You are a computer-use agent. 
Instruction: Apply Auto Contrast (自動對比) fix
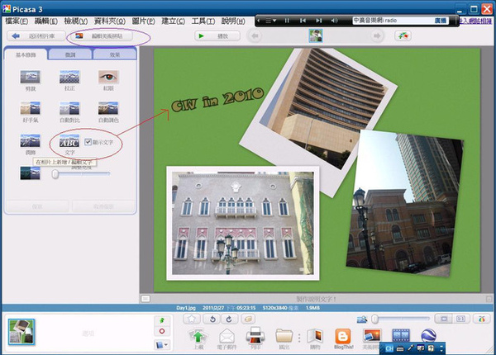[x=69, y=108]
